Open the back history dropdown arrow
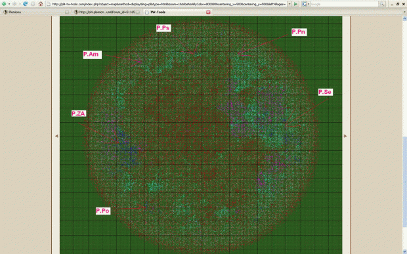407x254 pixels. [x=9, y=4]
